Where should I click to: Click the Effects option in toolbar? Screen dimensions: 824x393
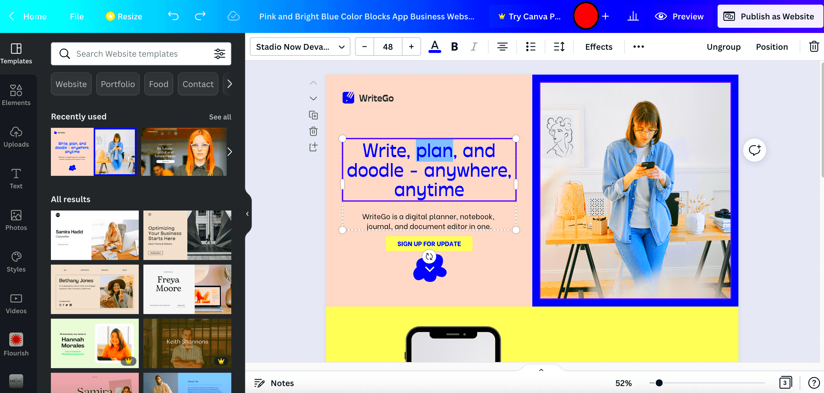598,46
